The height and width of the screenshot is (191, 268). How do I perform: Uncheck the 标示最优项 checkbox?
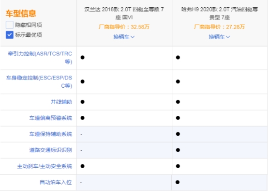click(10, 35)
